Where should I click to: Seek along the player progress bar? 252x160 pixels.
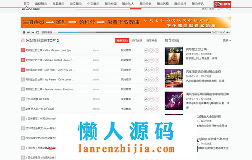(134, 32)
